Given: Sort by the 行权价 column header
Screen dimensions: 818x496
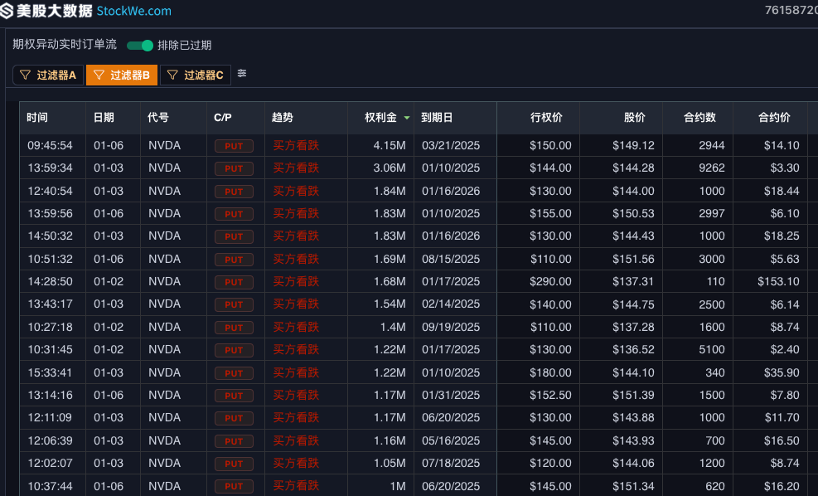Looking at the screenshot, I should click(x=546, y=118).
